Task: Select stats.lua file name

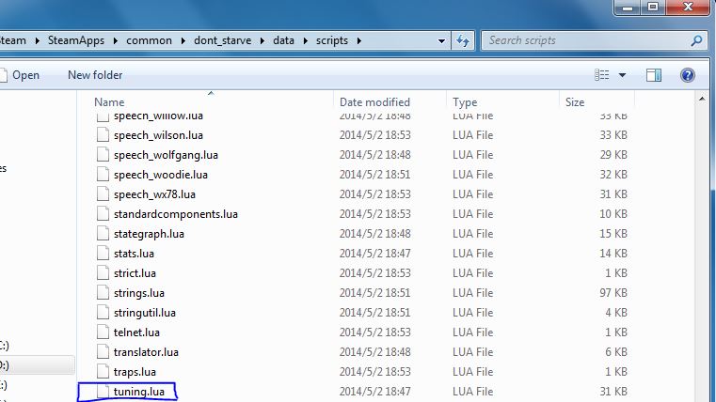Action: pos(134,254)
